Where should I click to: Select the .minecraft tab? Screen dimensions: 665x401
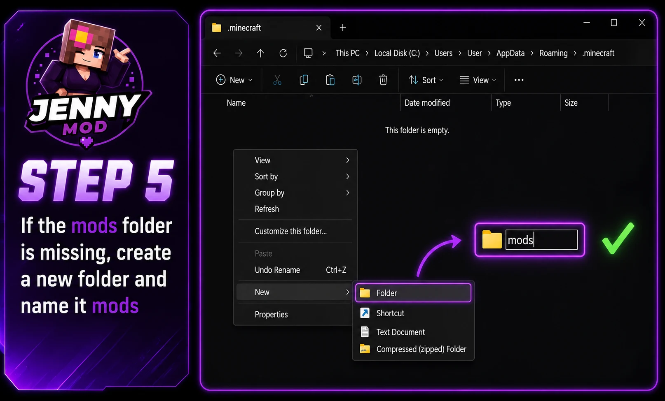pyautogui.click(x=267, y=28)
